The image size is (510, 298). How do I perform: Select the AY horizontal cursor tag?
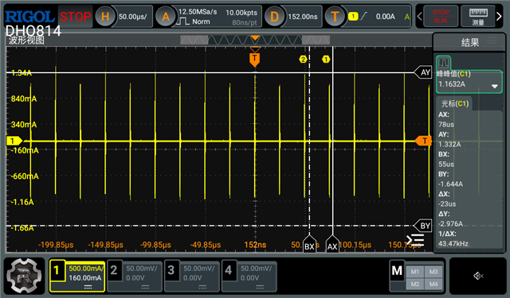pos(423,72)
